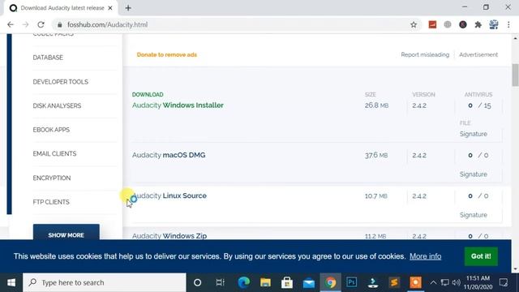Image resolution: width=519 pixels, height=292 pixels.
Task: Open Chrome's three-dot menu
Action: 508,24
